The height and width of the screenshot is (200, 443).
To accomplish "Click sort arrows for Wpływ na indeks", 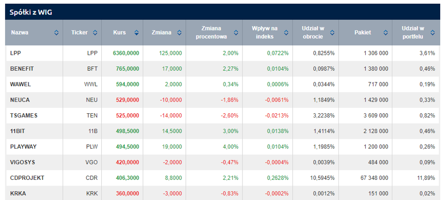I will coord(286,33).
